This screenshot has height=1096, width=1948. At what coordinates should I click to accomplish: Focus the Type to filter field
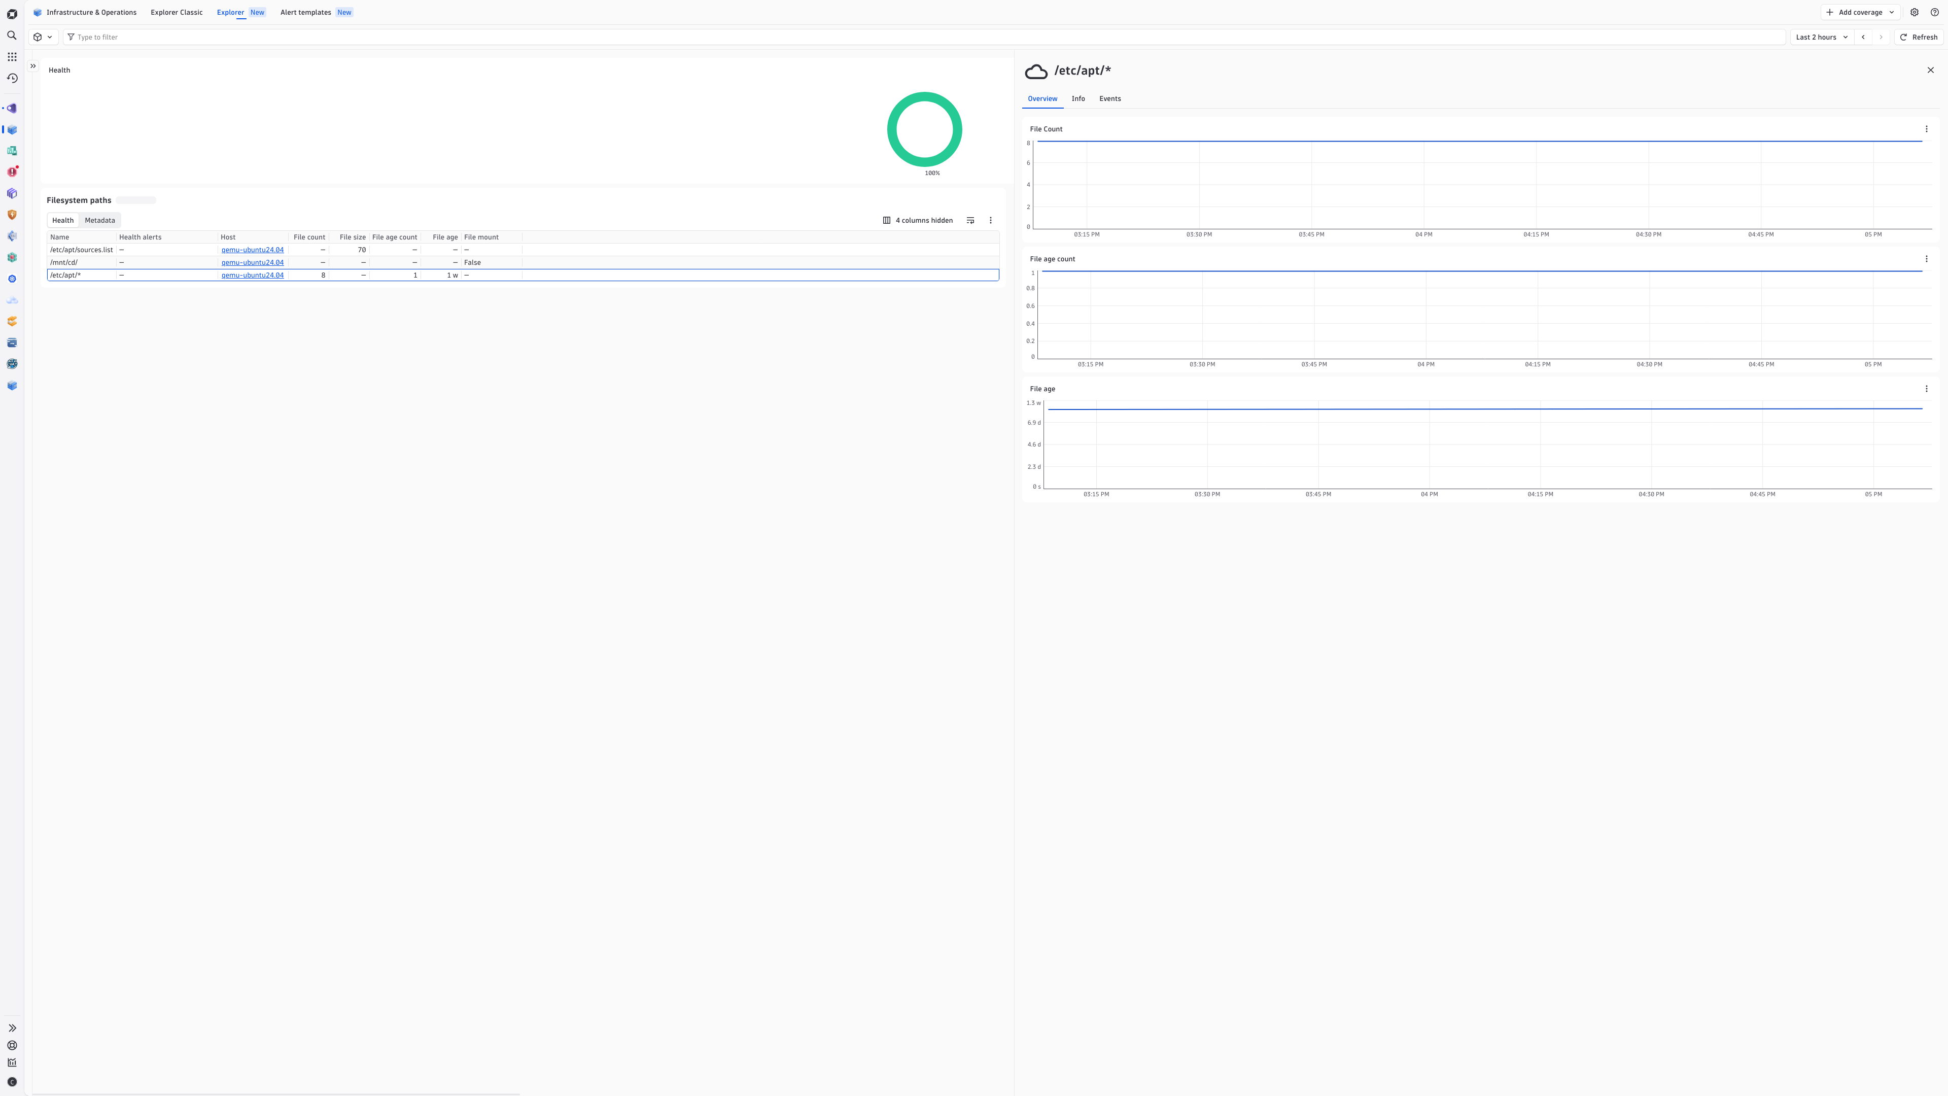point(924,37)
